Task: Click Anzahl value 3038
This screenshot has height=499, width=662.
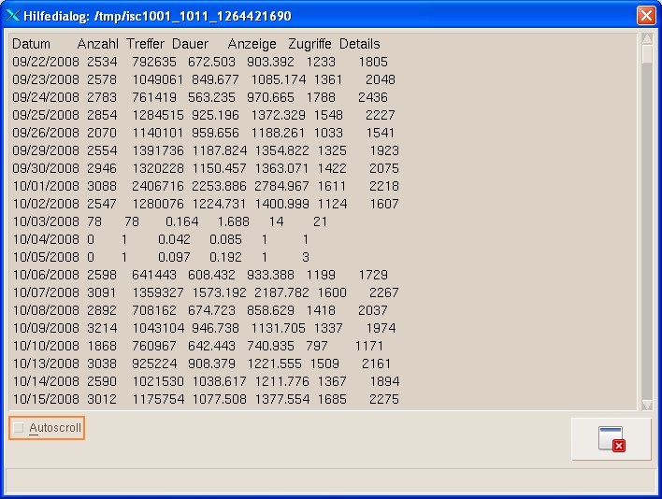Action: point(102,364)
